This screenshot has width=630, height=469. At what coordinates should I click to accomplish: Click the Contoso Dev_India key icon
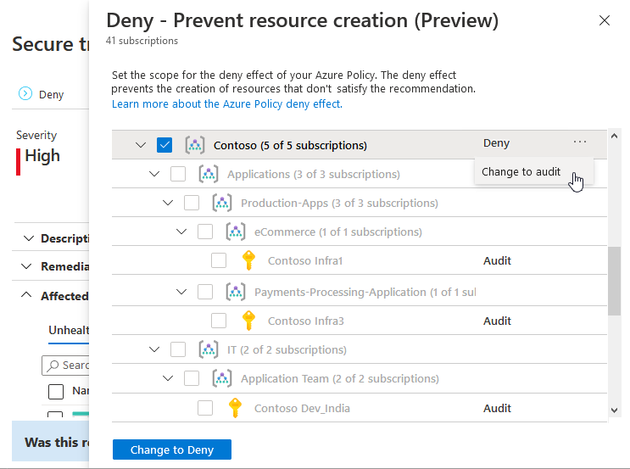pyautogui.click(x=235, y=409)
